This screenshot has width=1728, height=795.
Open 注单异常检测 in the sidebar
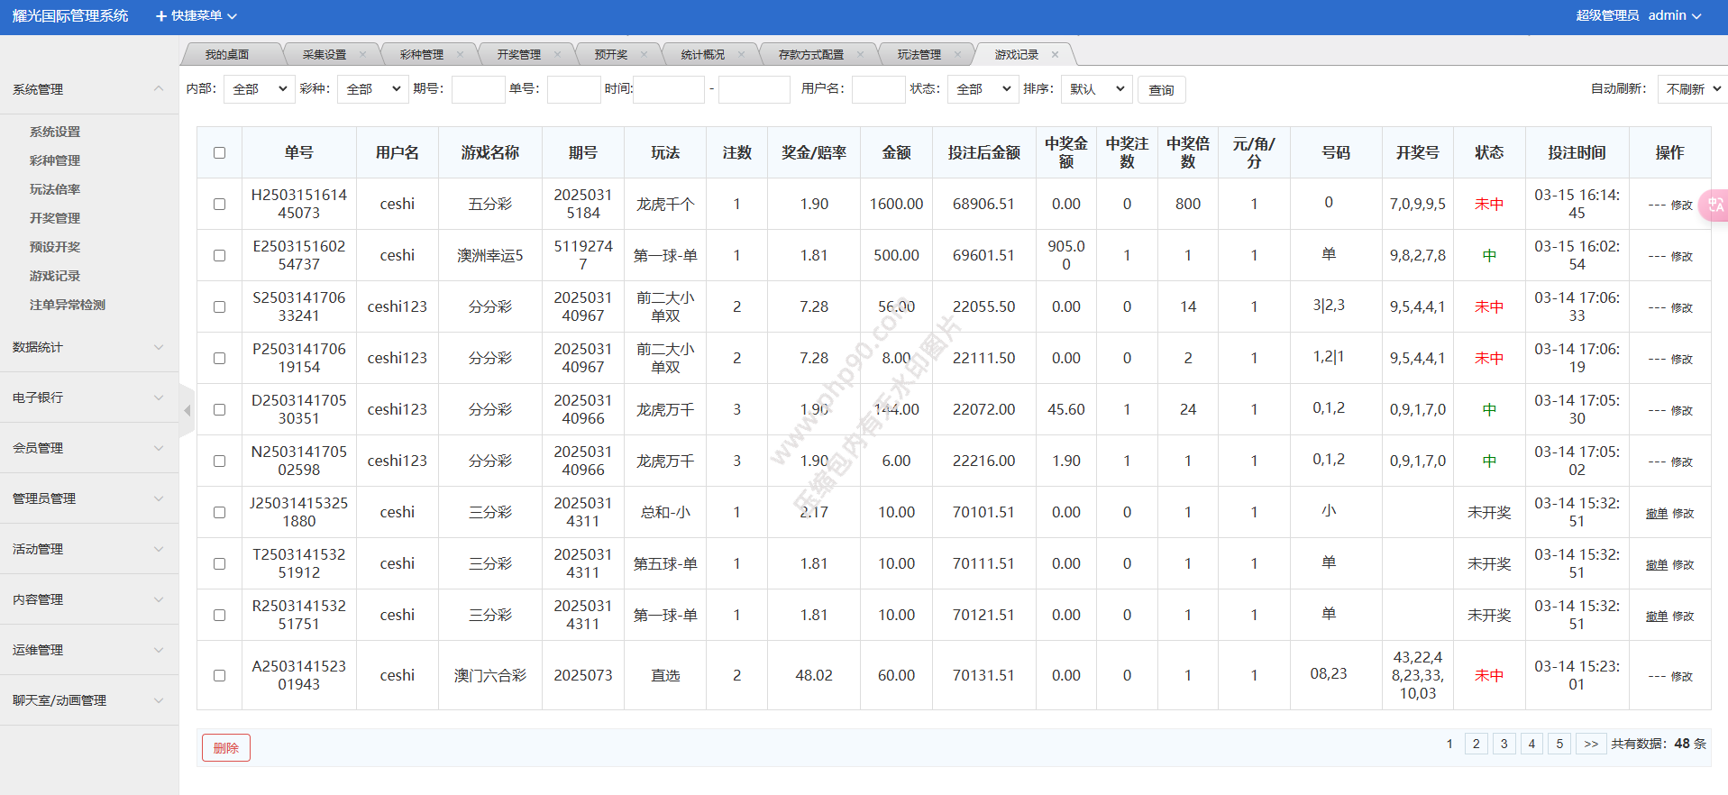[x=68, y=305]
